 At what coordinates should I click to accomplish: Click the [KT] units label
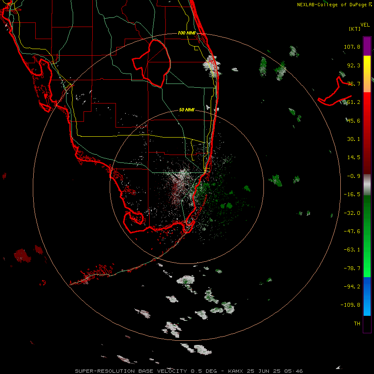point(355,29)
